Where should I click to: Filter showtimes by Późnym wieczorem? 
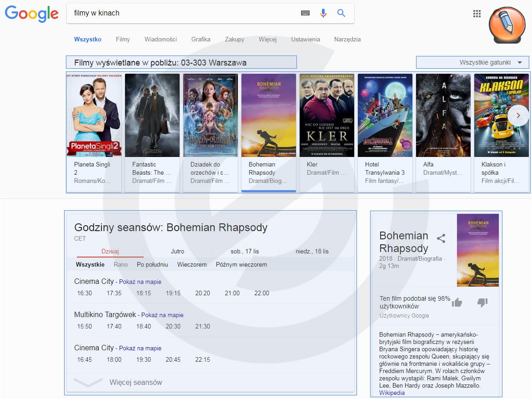[x=241, y=264]
